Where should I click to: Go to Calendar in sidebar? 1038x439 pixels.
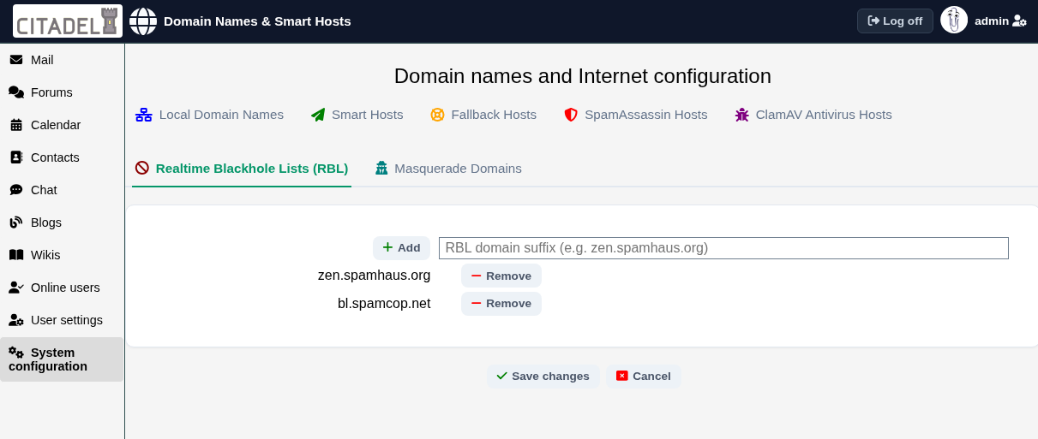click(x=62, y=125)
